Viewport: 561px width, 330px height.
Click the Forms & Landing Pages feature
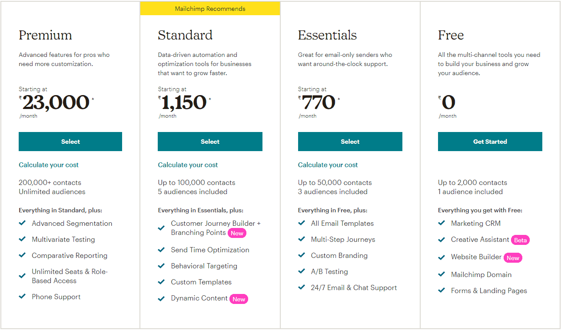[489, 291]
